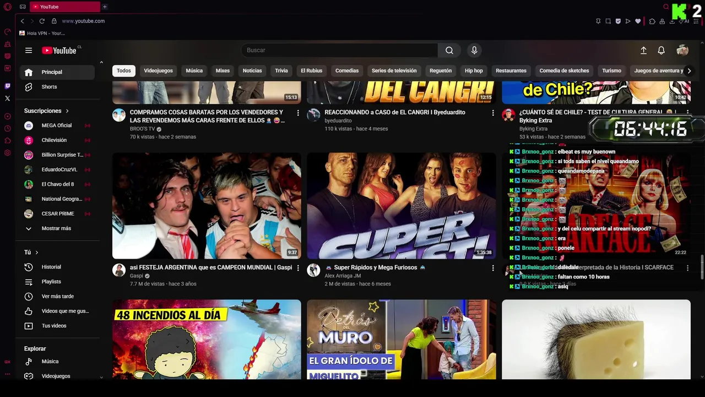The image size is (705, 397).
Task: Open X (Twitter) in Opera sidebar
Action: click(x=7, y=98)
